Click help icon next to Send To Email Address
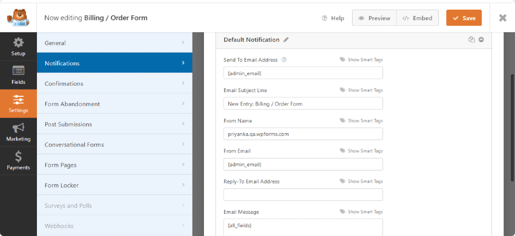 tap(284, 60)
